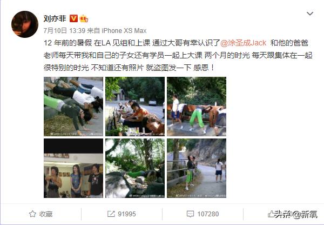324x225 pixels.
Task: Open the 刘亦菲 username profile link
Action: [x=55, y=18]
